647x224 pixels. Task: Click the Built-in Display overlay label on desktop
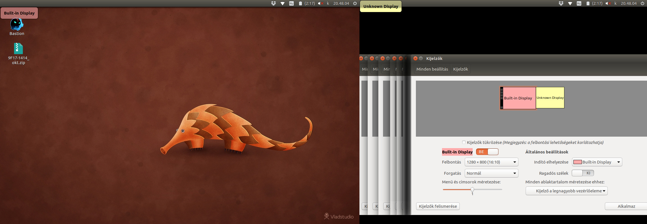19,13
